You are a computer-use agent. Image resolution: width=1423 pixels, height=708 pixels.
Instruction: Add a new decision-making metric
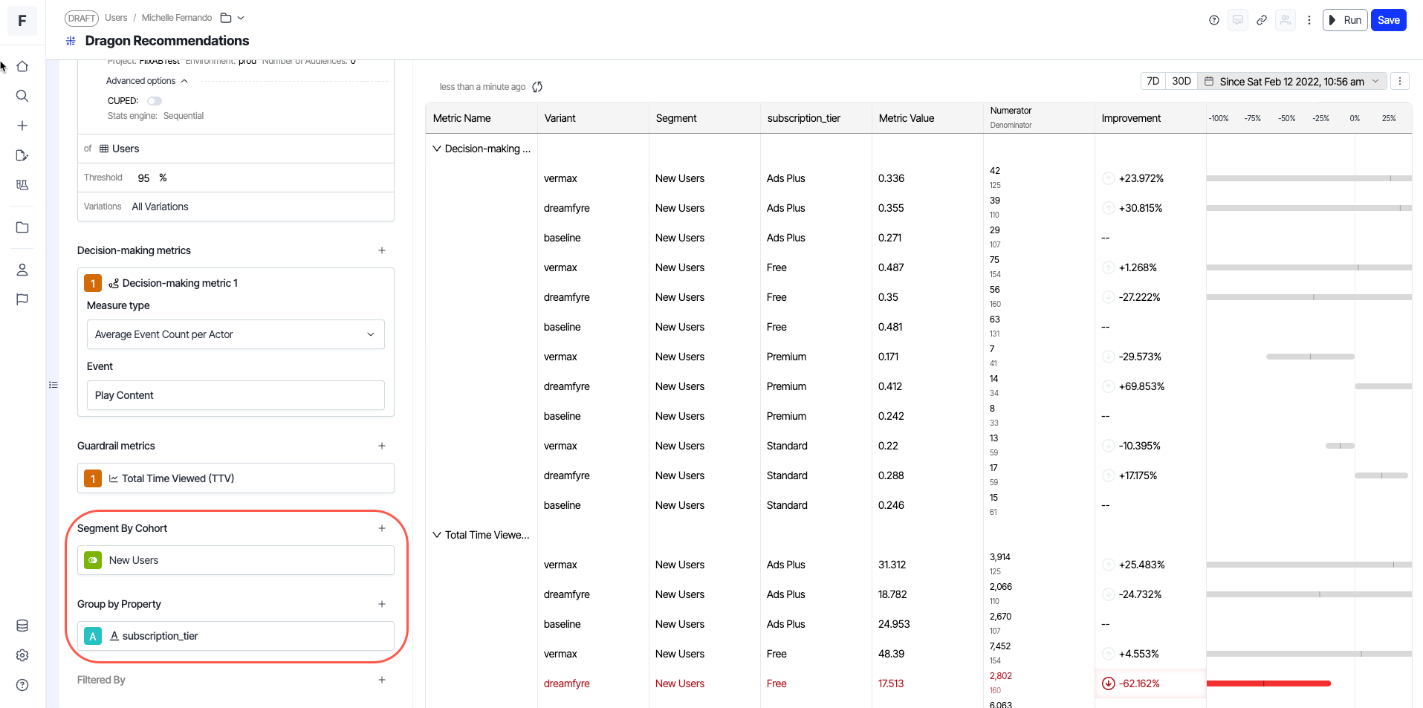(x=382, y=250)
